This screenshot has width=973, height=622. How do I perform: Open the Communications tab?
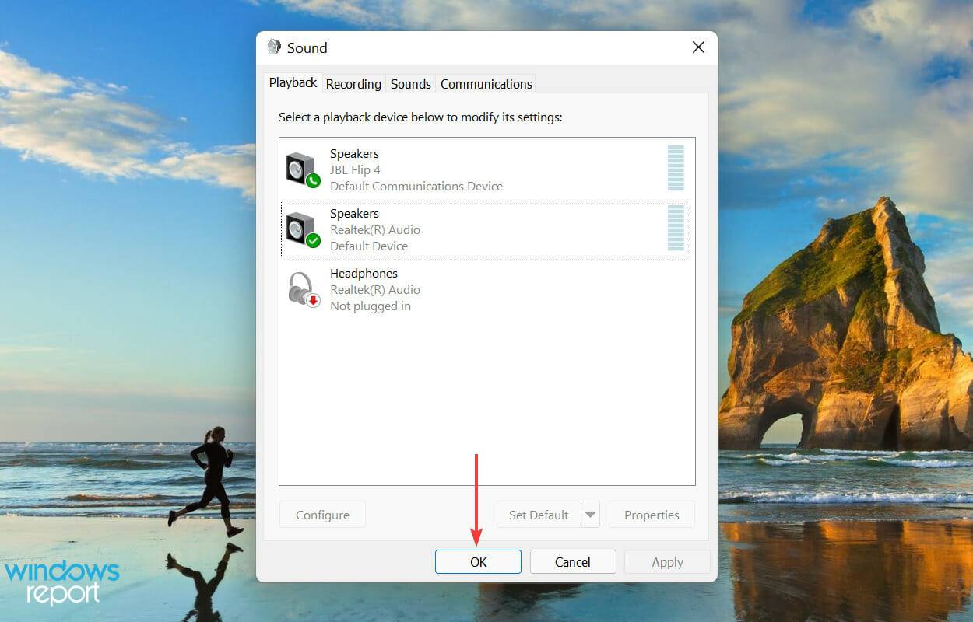[x=486, y=83]
